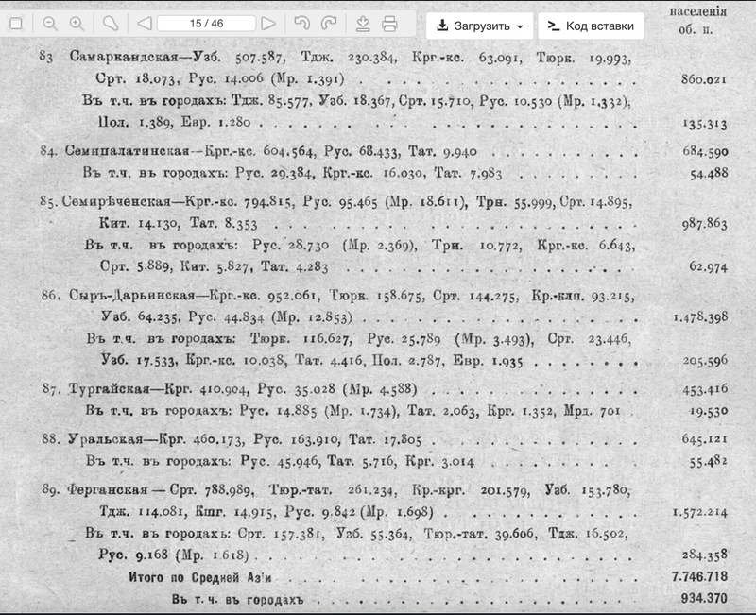756x615 pixels.
Task: Go to the previous page arrow
Action: [x=145, y=24]
